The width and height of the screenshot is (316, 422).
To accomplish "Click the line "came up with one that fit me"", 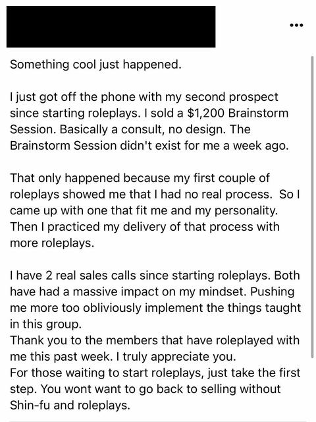I will tap(144, 211).
